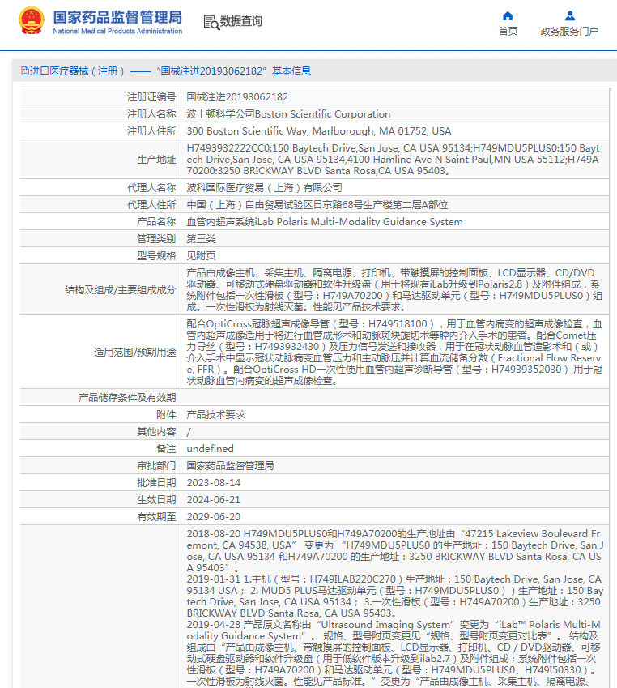Viewport: 617px width, 688px height.
Task: Select change record dated 2018-08-20
Action: point(394,551)
